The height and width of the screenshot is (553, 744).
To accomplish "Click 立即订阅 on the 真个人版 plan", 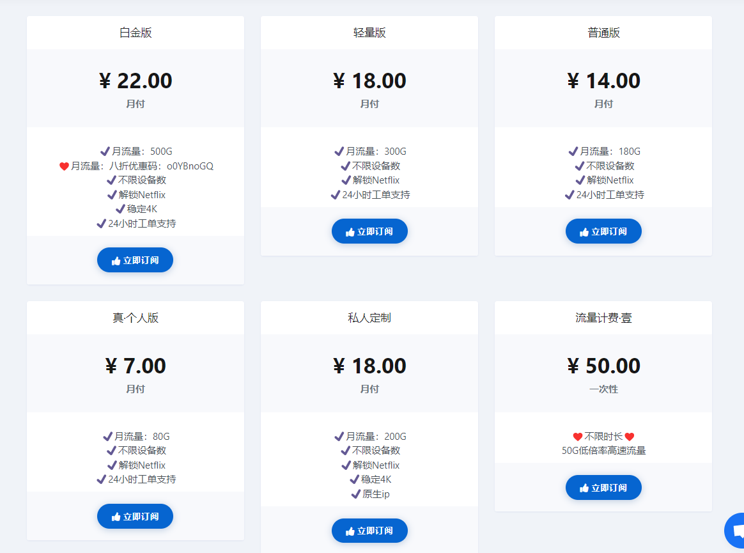I will click(135, 516).
